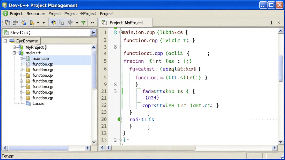Viewport: 285px width, 160px height.
Task: Open the toolbar overflow double-arrow button
Action: (x=92, y=23)
